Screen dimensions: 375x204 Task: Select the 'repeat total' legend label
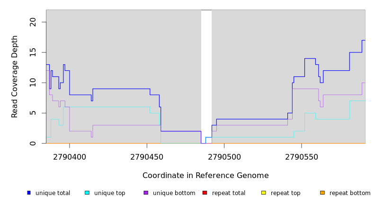(x=229, y=193)
